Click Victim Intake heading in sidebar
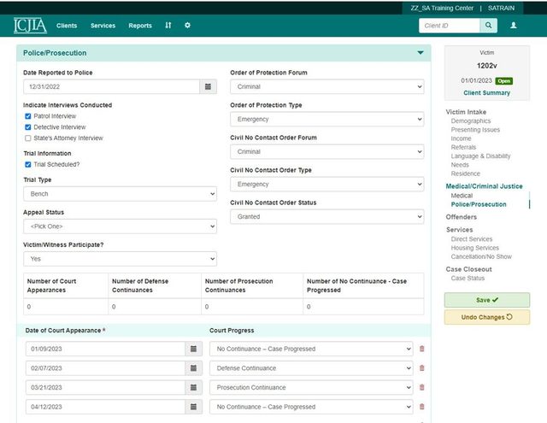This screenshot has height=423, width=547. coord(466,112)
